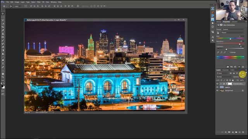Open the Window menu

pyautogui.click(x=53, y=2)
